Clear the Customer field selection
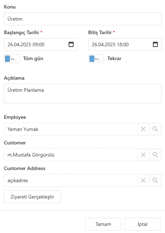Viewport: 165px width, 233px height. (x=143, y=155)
